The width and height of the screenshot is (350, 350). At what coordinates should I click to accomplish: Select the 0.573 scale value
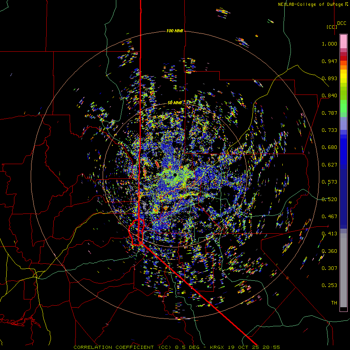pyautogui.click(x=329, y=182)
